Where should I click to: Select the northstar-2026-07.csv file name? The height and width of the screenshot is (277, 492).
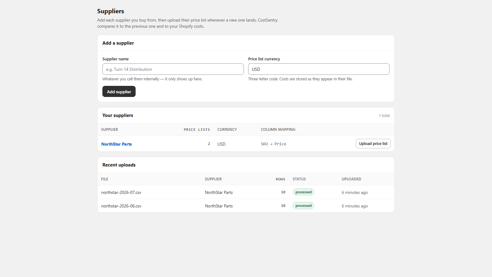tap(121, 192)
